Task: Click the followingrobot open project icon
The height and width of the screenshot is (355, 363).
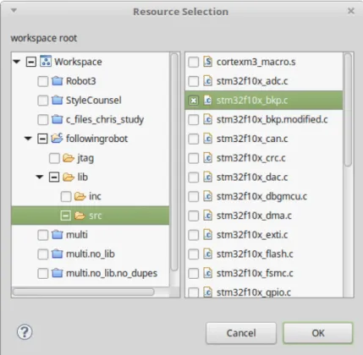Action: coord(57,139)
